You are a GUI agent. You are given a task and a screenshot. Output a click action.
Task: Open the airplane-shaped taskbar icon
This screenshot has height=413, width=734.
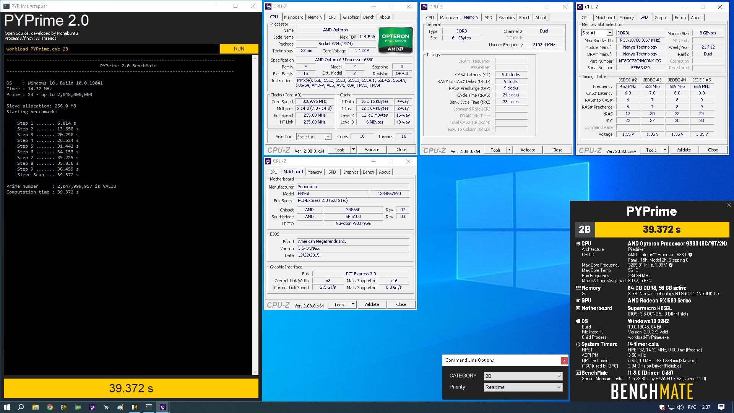tap(106, 407)
